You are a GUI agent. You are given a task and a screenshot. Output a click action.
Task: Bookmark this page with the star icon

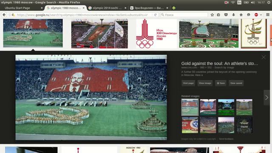pyautogui.click(x=212, y=15)
